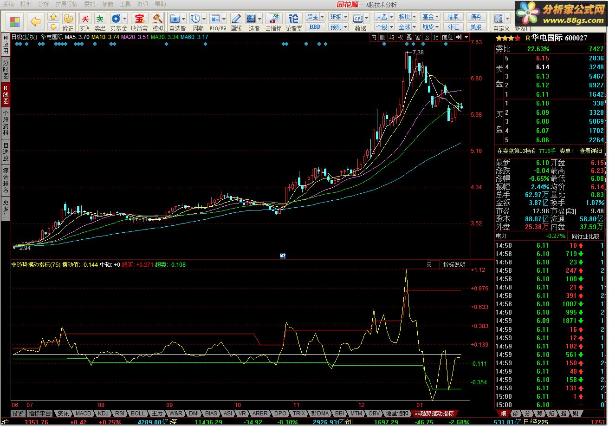Viewport: 609px width, 427px height.
Task: Click the colorful four-square home icon
Action: click(15, 21)
